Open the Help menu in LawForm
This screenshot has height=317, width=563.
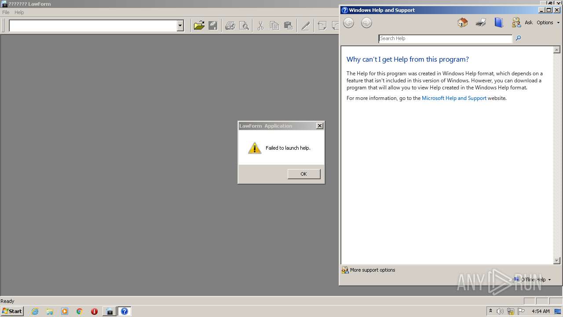[x=19, y=12]
